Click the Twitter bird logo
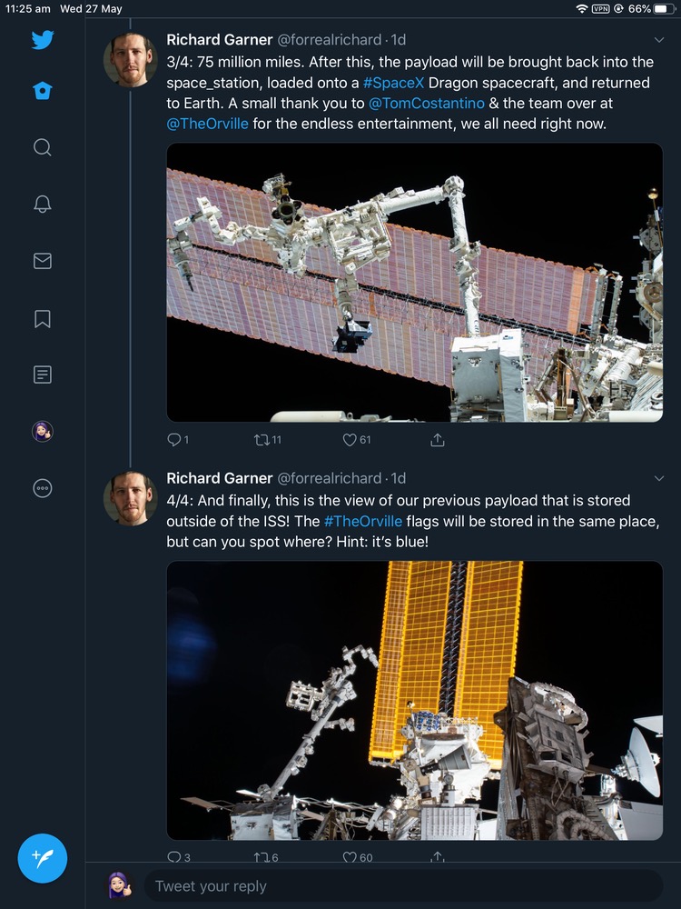The height and width of the screenshot is (909, 681). [x=42, y=40]
